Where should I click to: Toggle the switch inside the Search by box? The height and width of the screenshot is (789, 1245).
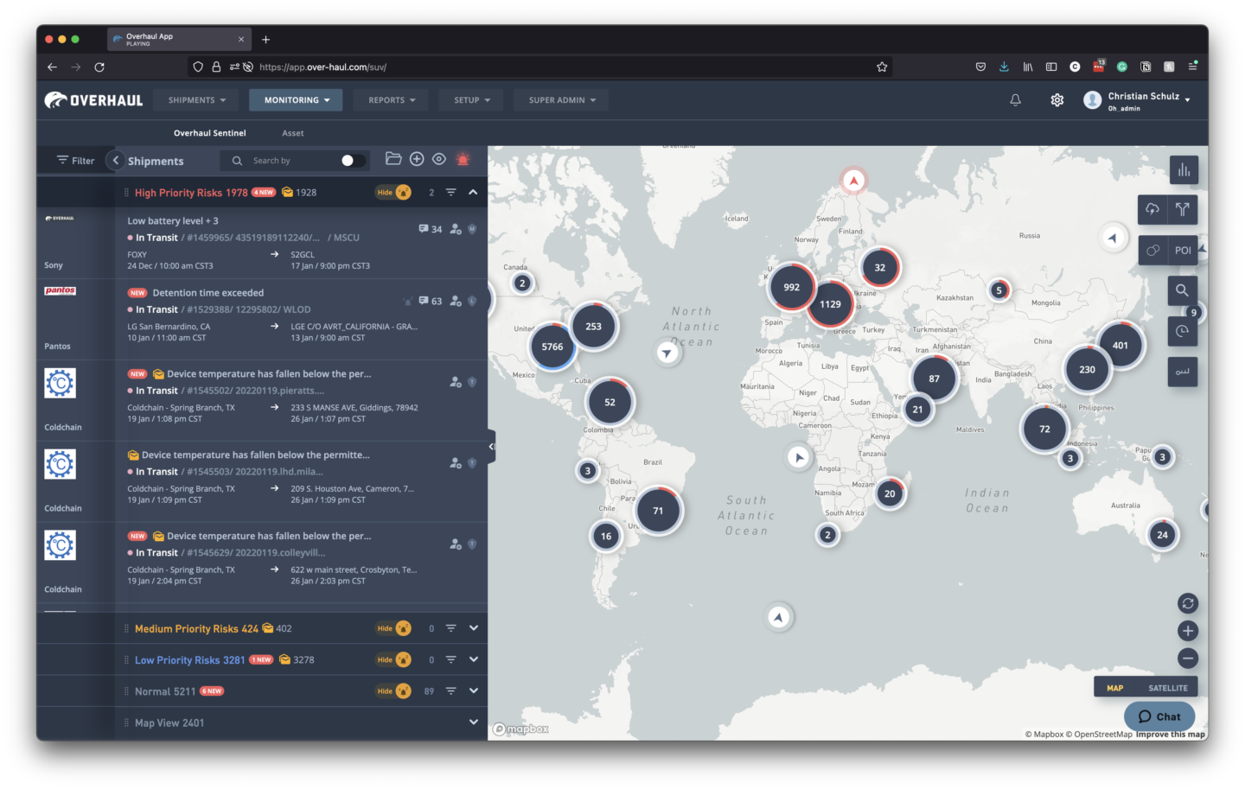coord(352,161)
